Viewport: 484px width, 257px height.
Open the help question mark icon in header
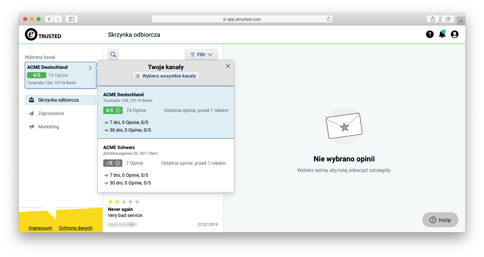point(430,34)
